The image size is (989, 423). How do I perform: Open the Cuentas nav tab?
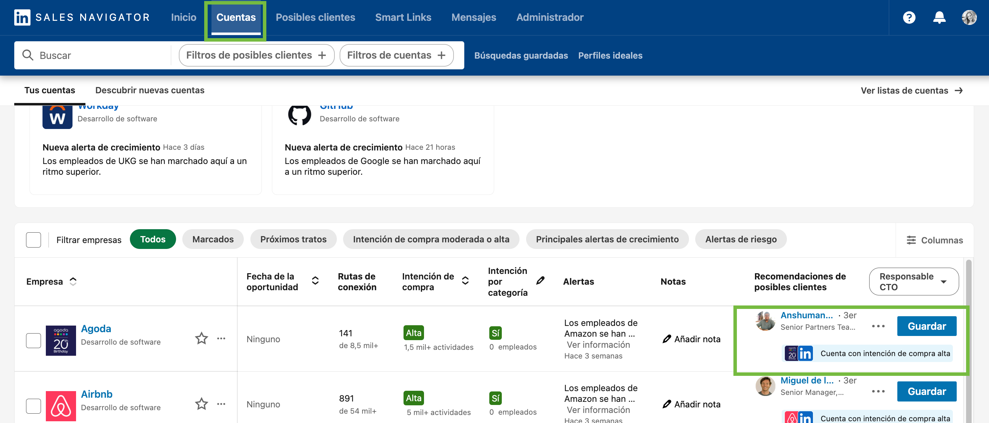[x=236, y=17]
